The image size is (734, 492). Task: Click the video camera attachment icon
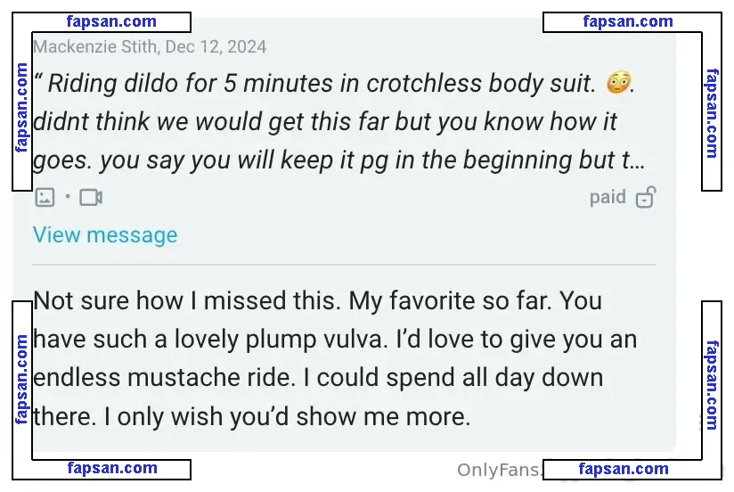[x=91, y=197]
